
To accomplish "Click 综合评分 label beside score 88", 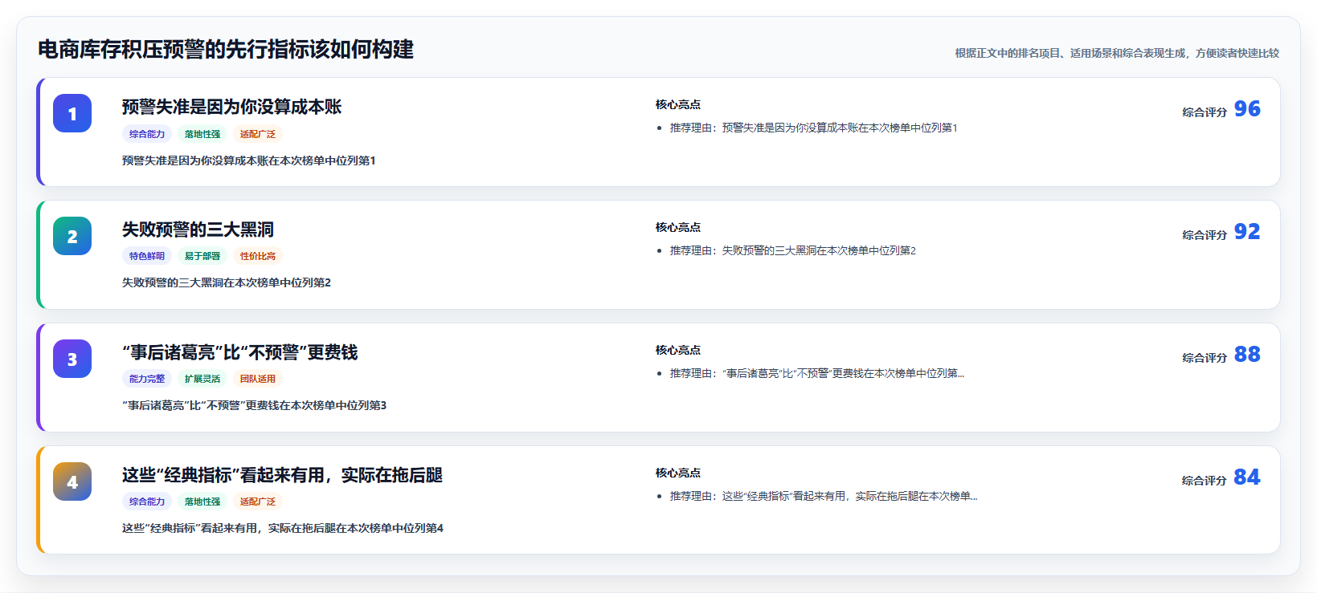I will click(1205, 358).
